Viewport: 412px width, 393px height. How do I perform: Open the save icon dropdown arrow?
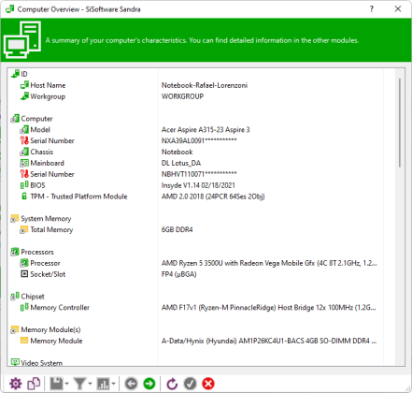[66, 384]
